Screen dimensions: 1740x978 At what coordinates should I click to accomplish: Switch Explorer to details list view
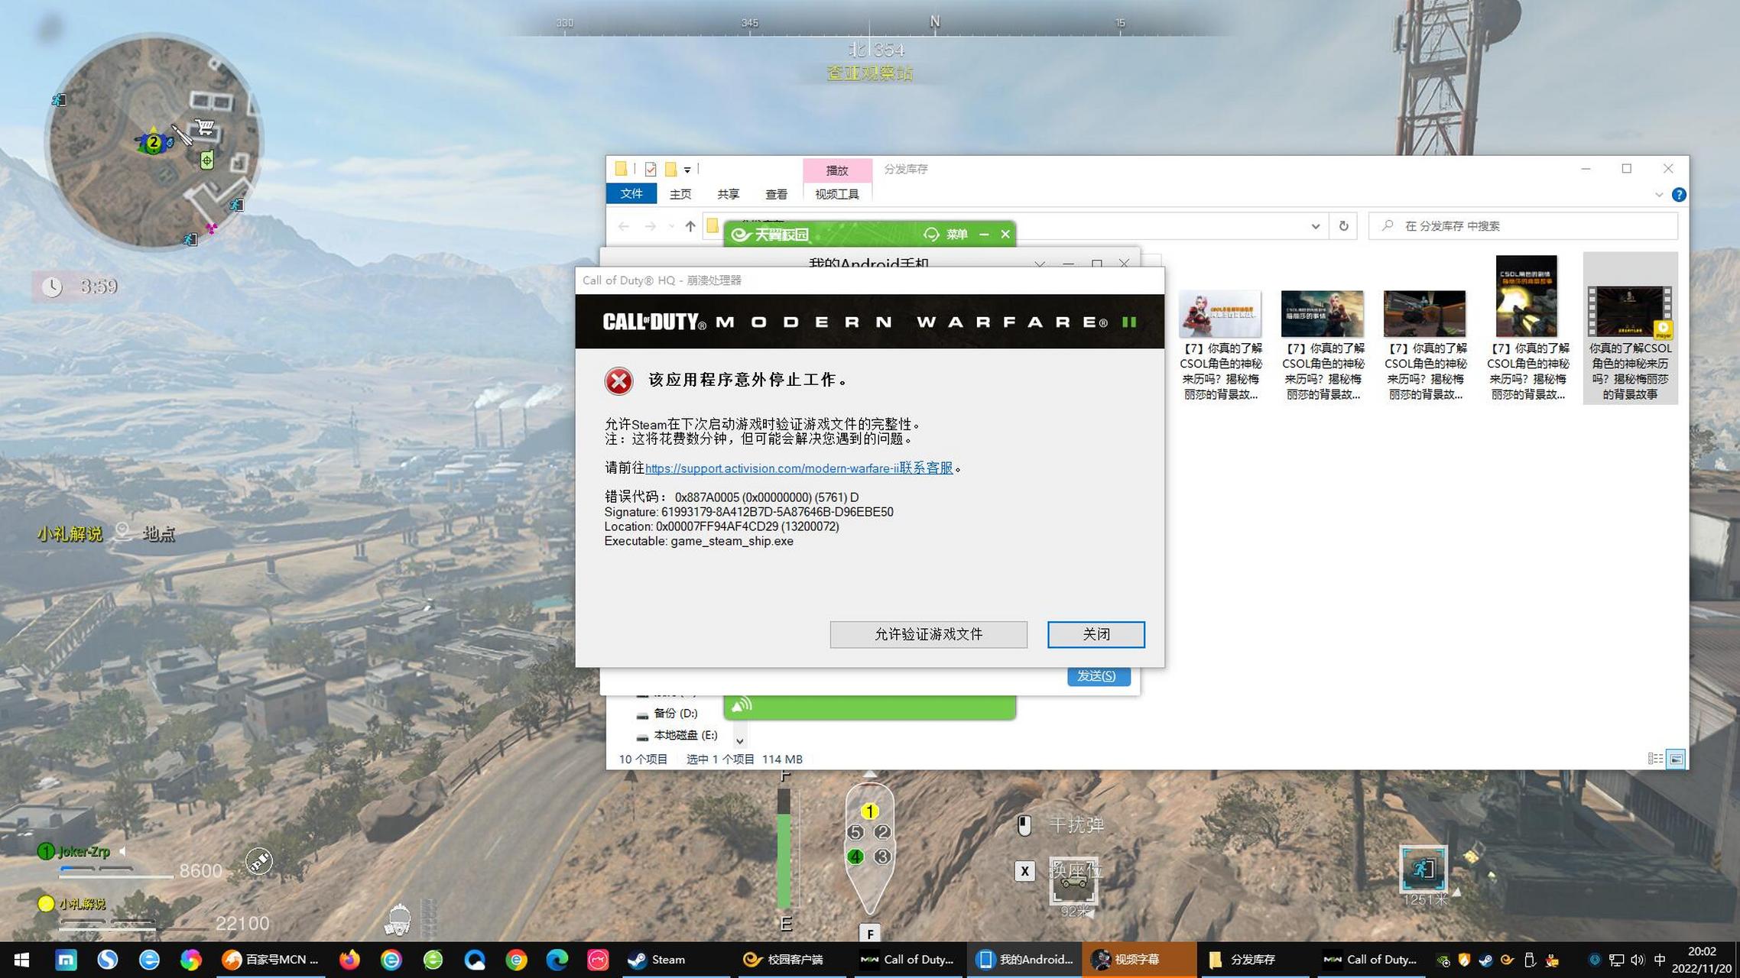click(1655, 759)
